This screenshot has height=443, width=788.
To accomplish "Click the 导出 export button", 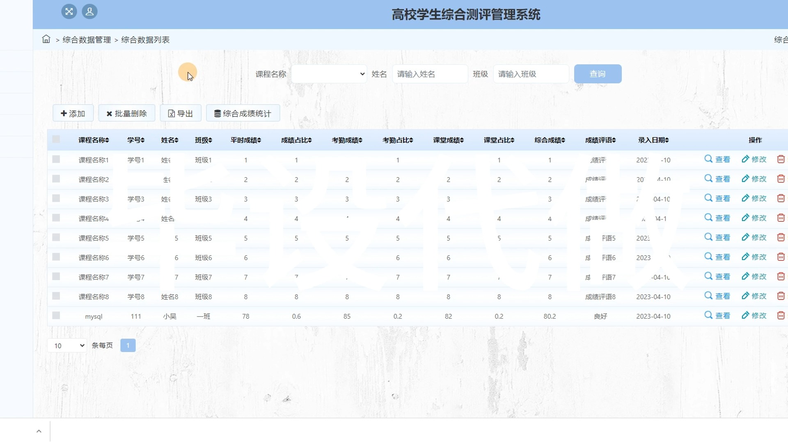I will (x=181, y=113).
